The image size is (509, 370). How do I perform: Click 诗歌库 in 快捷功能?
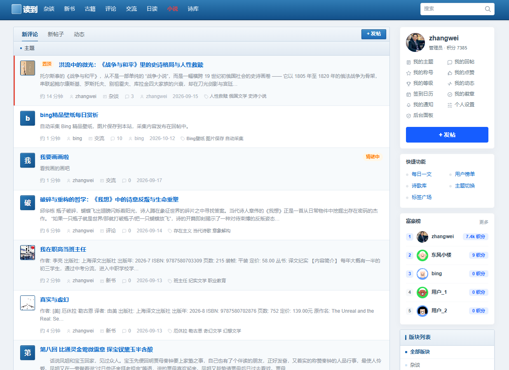pyautogui.click(x=419, y=186)
